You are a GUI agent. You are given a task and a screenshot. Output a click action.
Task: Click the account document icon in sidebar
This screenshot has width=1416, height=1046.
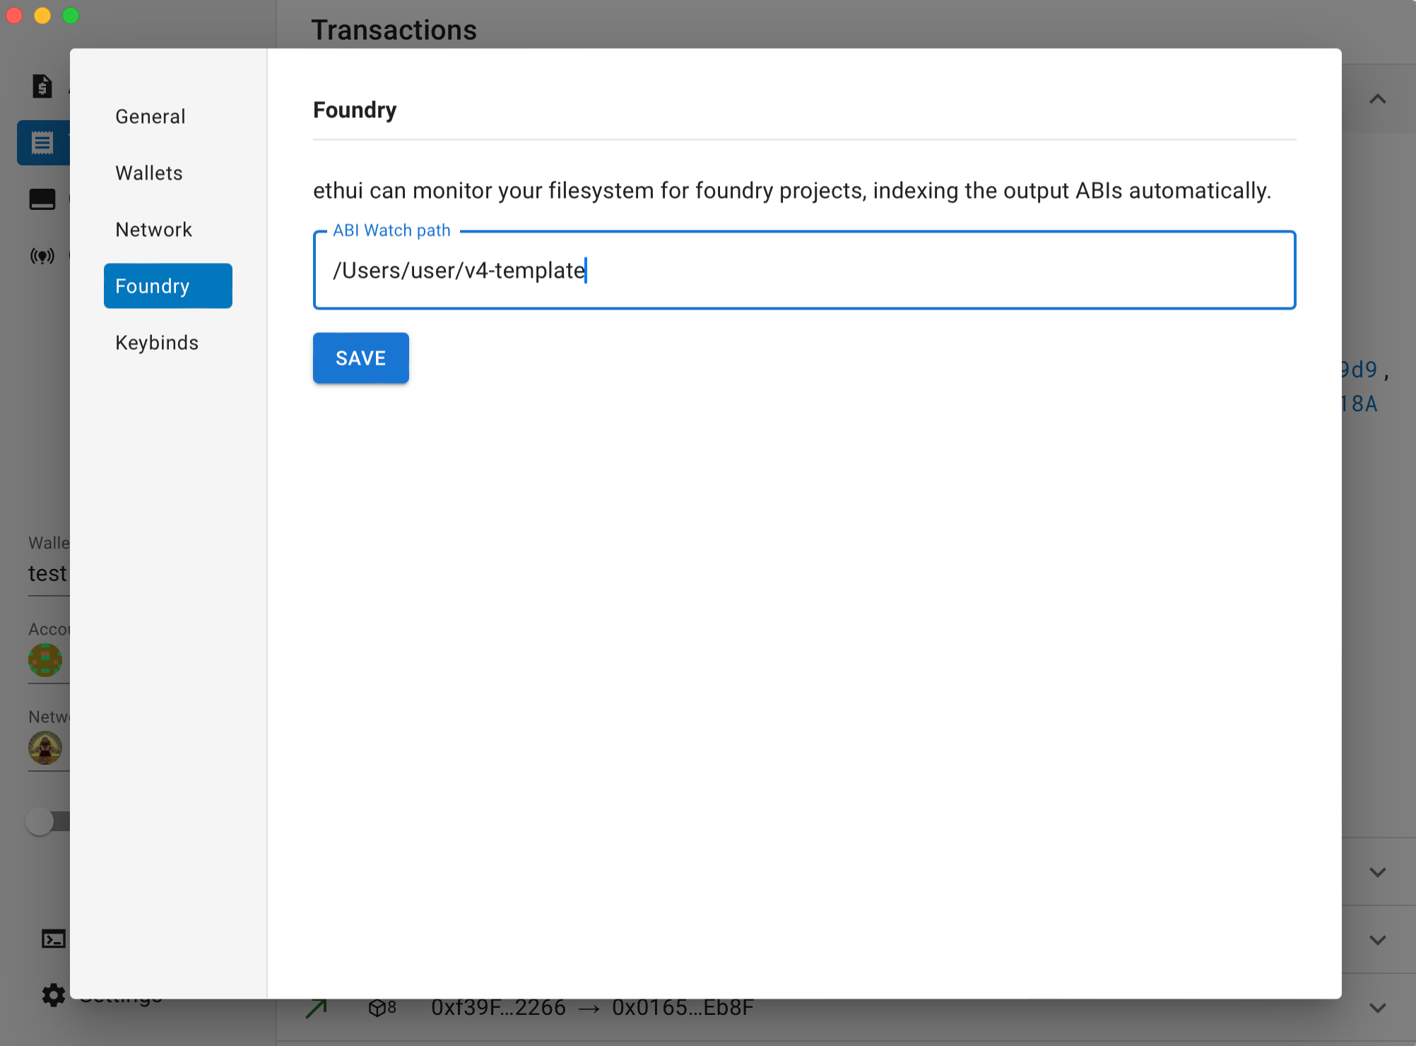(42, 86)
